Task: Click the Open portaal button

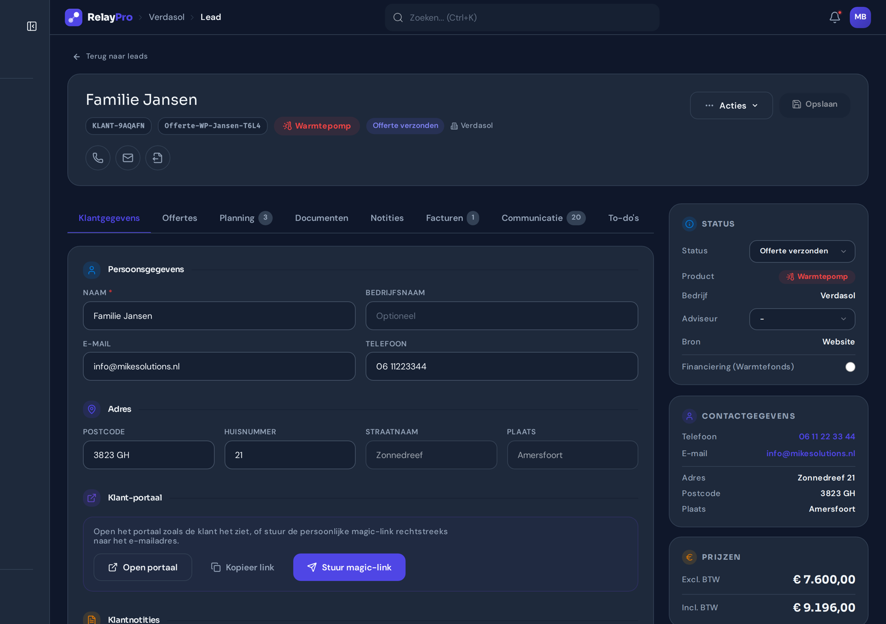Action: pyautogui.click(x=143, y=567)
